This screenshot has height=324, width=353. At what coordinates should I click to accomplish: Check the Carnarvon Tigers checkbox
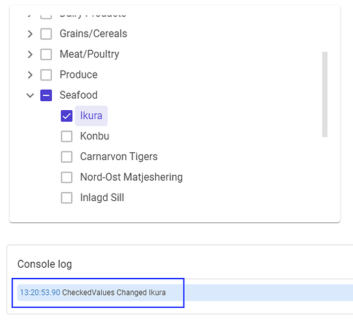[67, 157]
